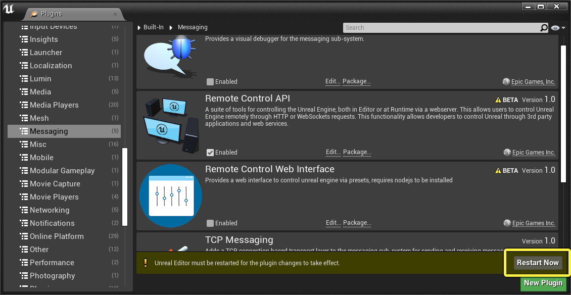
Task: Click the messaging debugger bug thumbnail
Action: 170,57
